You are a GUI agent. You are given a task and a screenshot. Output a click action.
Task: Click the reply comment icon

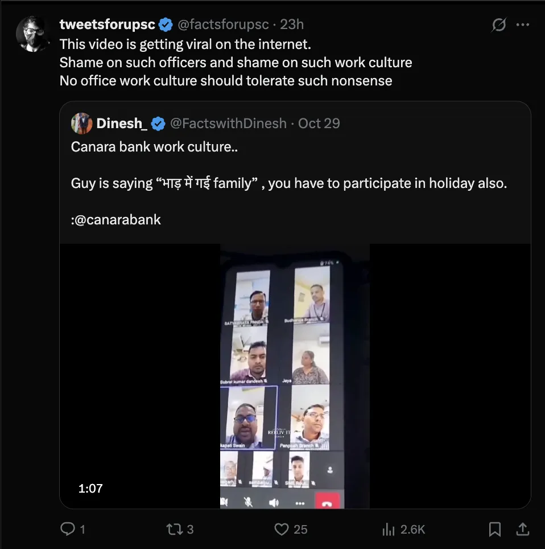tap(68, 529)
